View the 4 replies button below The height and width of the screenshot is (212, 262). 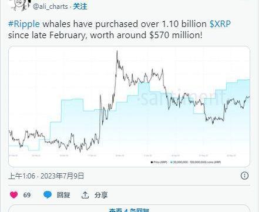click(129, 208)
